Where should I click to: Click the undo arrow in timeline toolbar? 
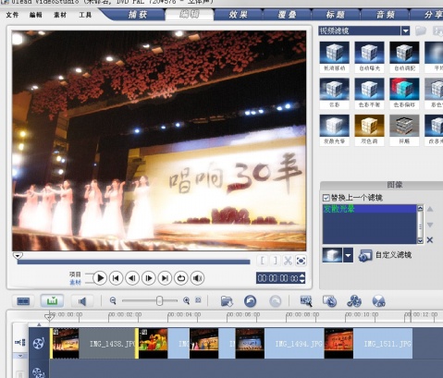(x=251, y=301)
